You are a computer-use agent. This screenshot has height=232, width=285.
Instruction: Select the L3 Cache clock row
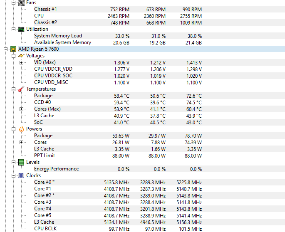(159, 222)
